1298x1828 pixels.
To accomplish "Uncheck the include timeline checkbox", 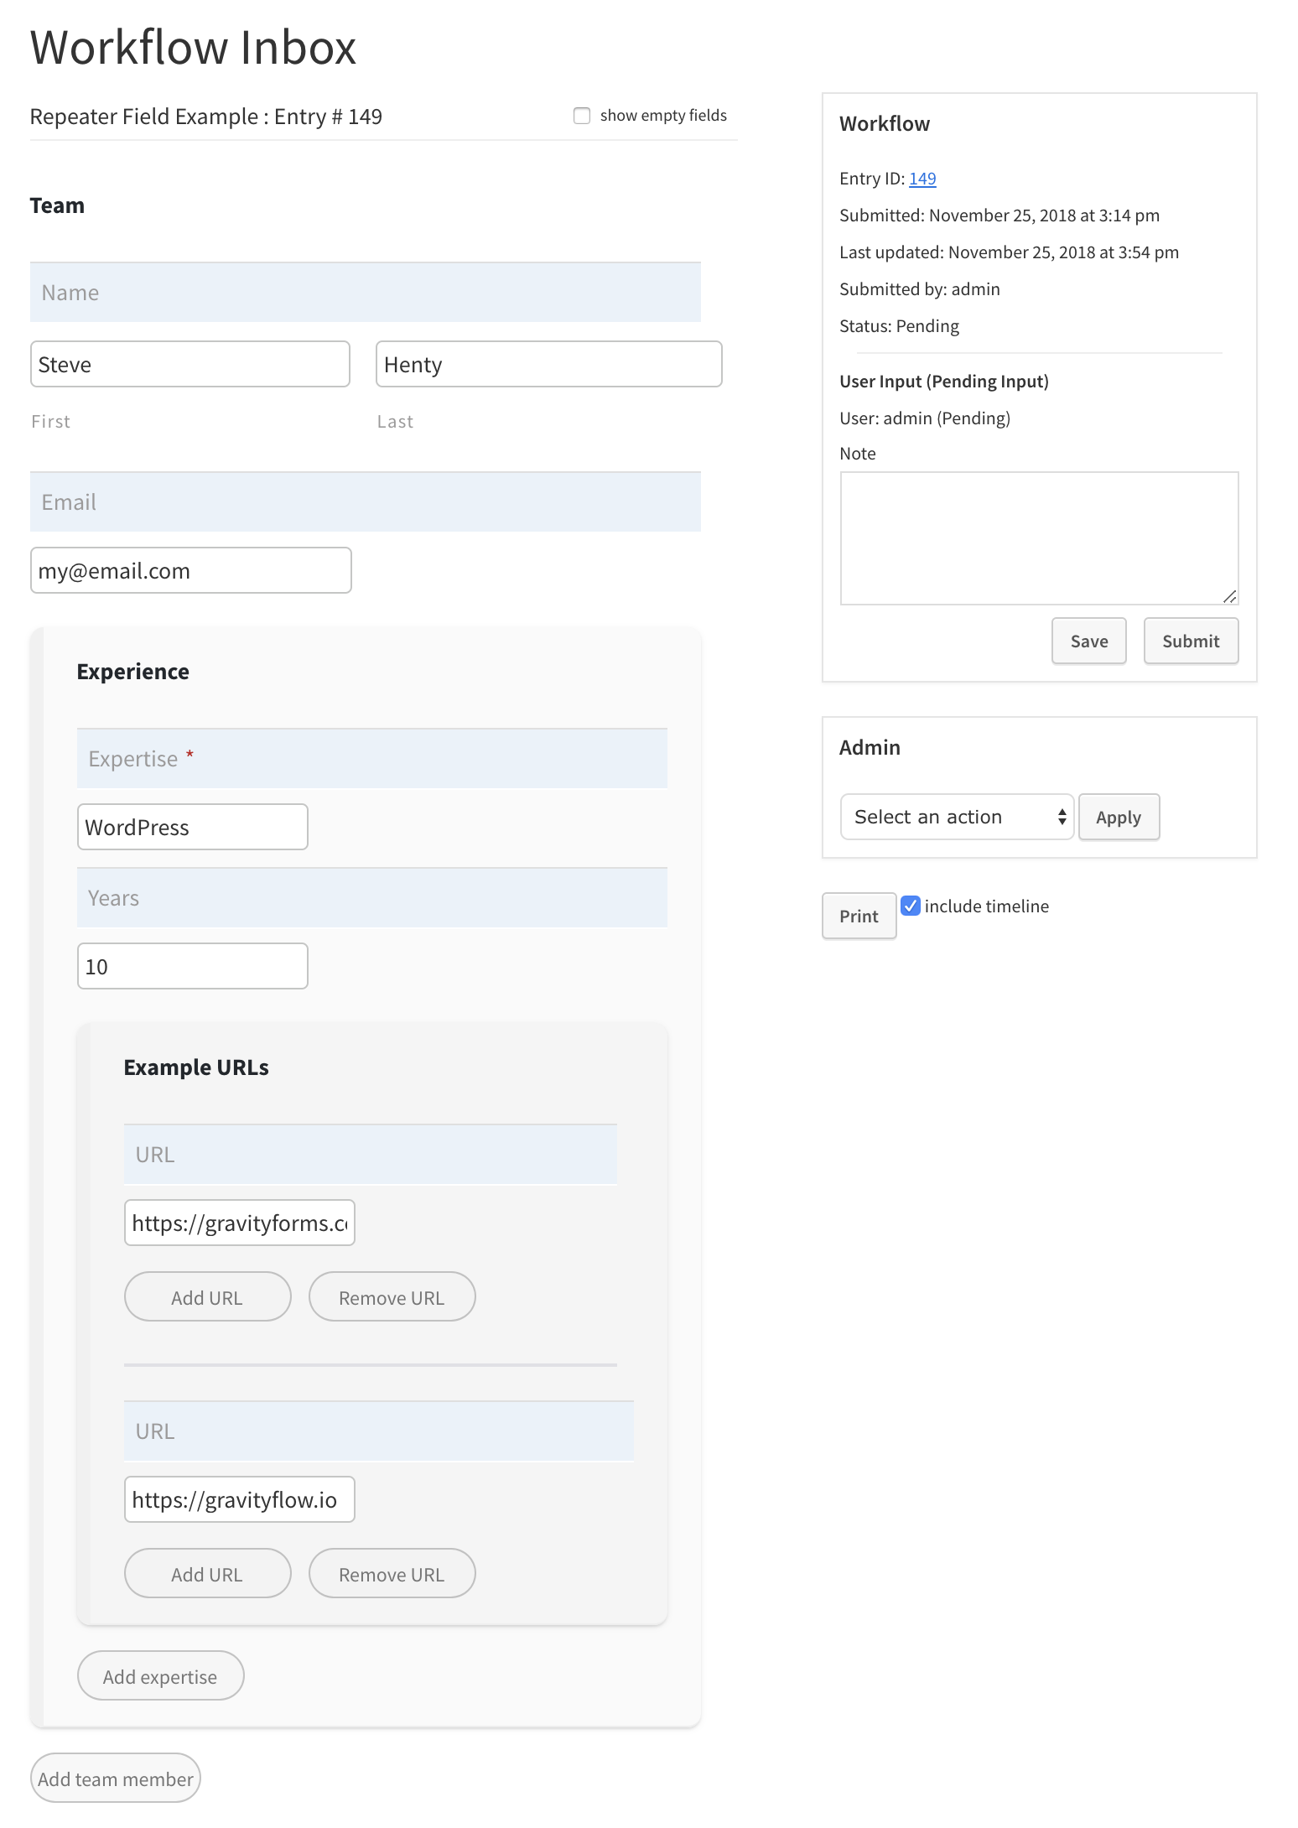I will (x=911, y=906).
